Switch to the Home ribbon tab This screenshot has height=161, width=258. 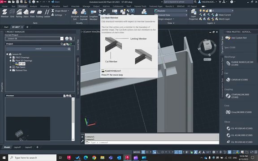[4, 6]
